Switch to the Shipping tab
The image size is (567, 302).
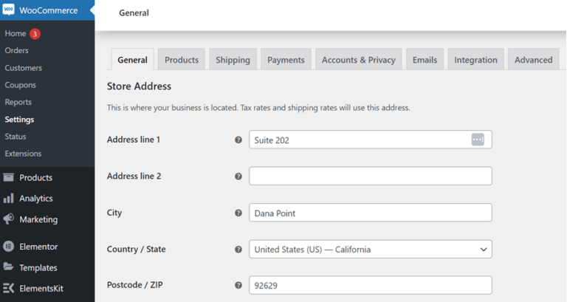[233, 60]
